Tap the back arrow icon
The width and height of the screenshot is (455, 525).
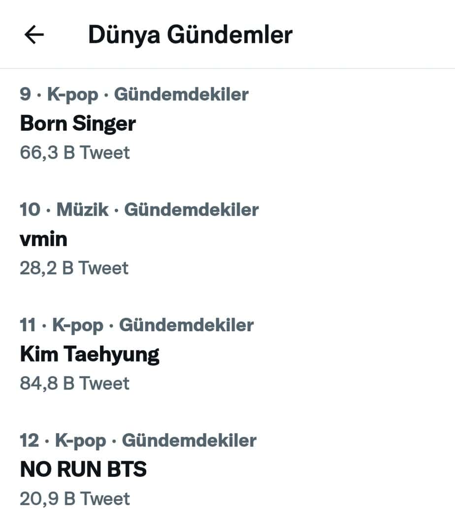tap(34, 35)
